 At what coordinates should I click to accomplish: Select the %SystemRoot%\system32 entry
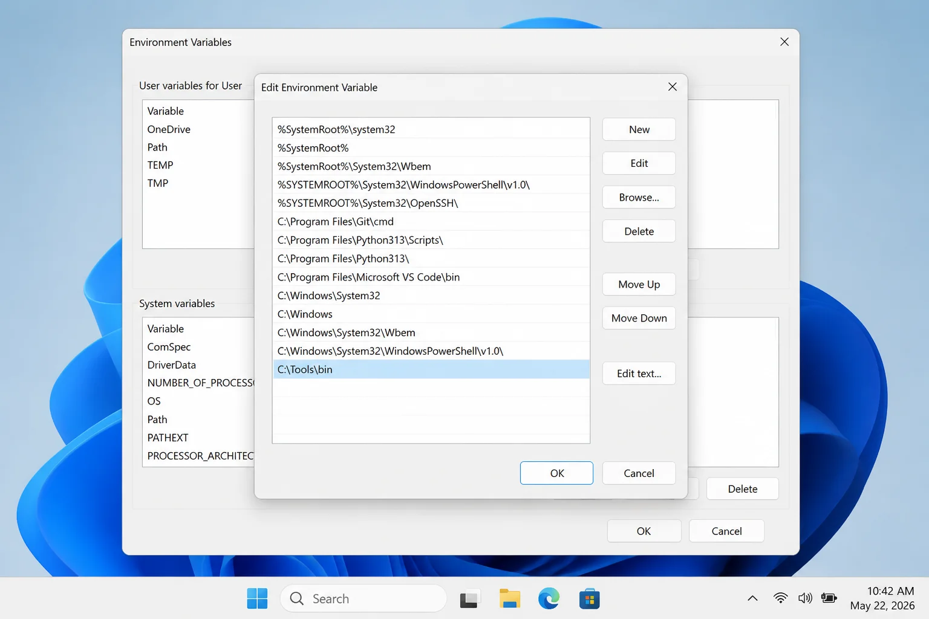click(431, 129)
